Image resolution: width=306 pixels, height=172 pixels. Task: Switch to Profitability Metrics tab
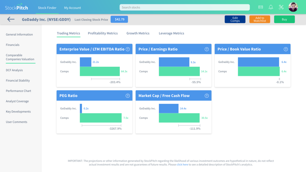(x=103, y=33)
